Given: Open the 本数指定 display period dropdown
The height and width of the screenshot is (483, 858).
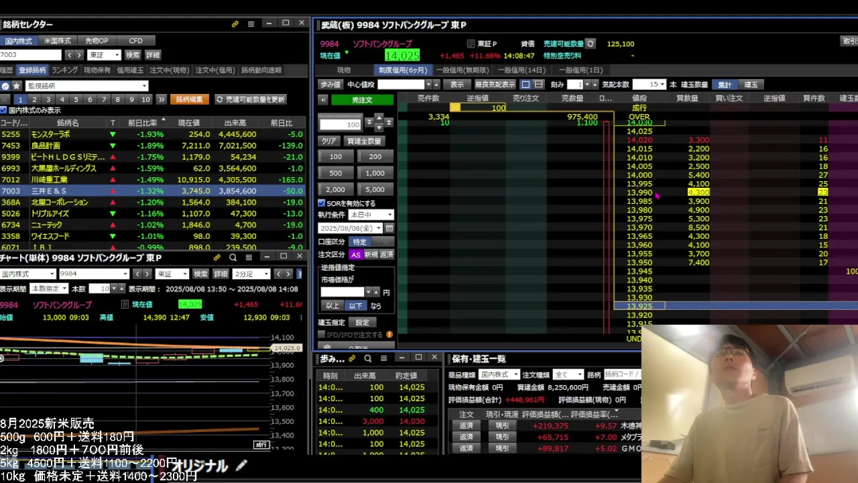Looking at the screenshot, I should point(50,288).
